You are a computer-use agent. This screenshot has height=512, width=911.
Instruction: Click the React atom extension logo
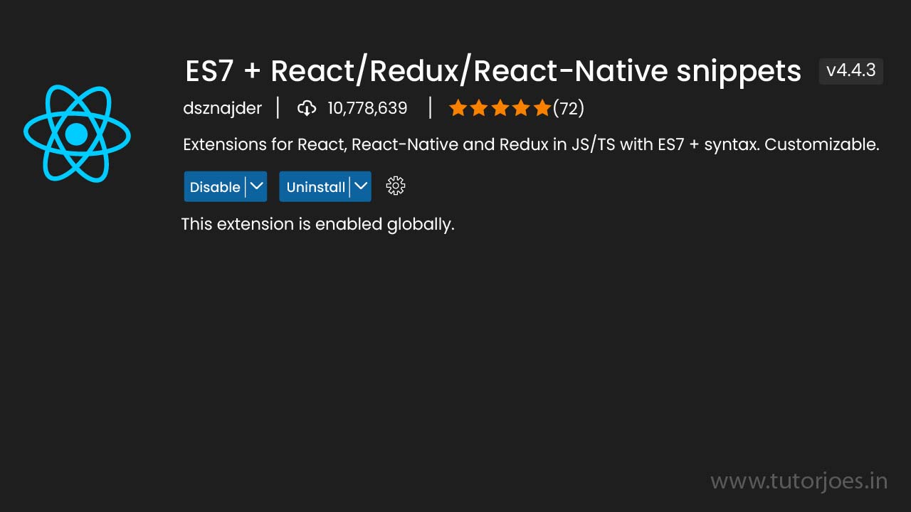tap(77, 134)
